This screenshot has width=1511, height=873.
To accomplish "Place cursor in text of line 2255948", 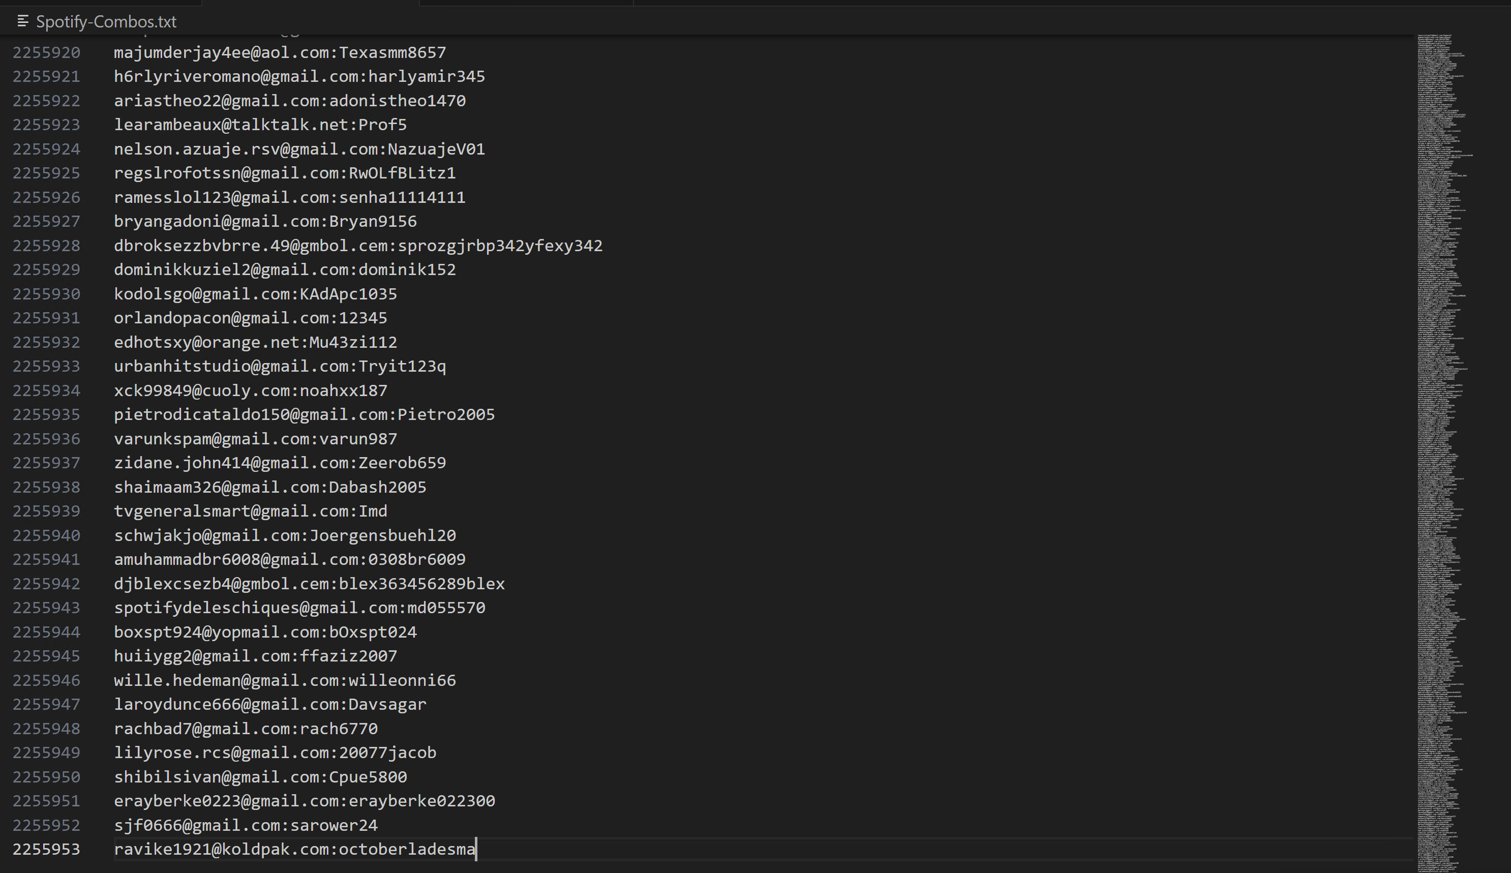I will [x=246, y=729].
